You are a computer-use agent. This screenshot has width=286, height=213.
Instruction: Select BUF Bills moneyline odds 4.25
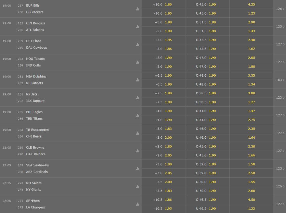click(x=251, y=5)
